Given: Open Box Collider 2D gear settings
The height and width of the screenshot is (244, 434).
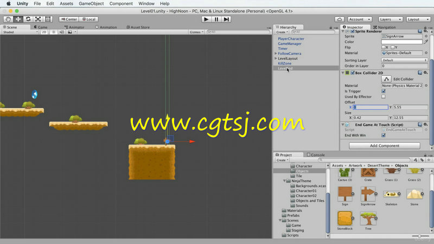Looking at the screenshot, I should coord(426,73).
